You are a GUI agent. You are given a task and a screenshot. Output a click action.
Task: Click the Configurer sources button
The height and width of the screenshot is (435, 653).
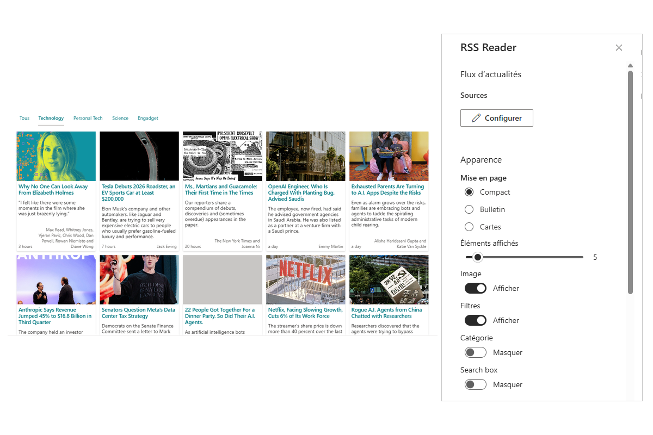point(497,118)
